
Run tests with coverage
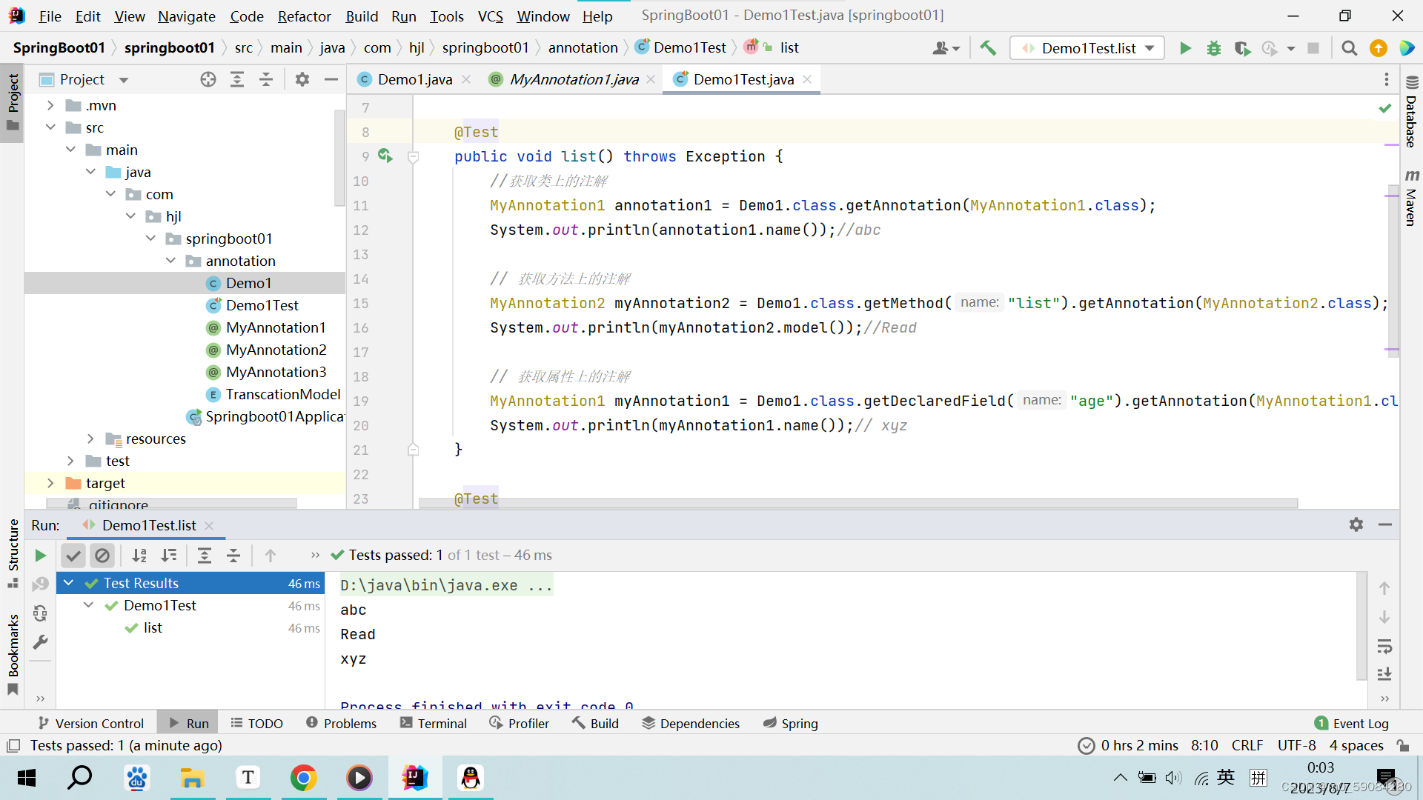1242,47
